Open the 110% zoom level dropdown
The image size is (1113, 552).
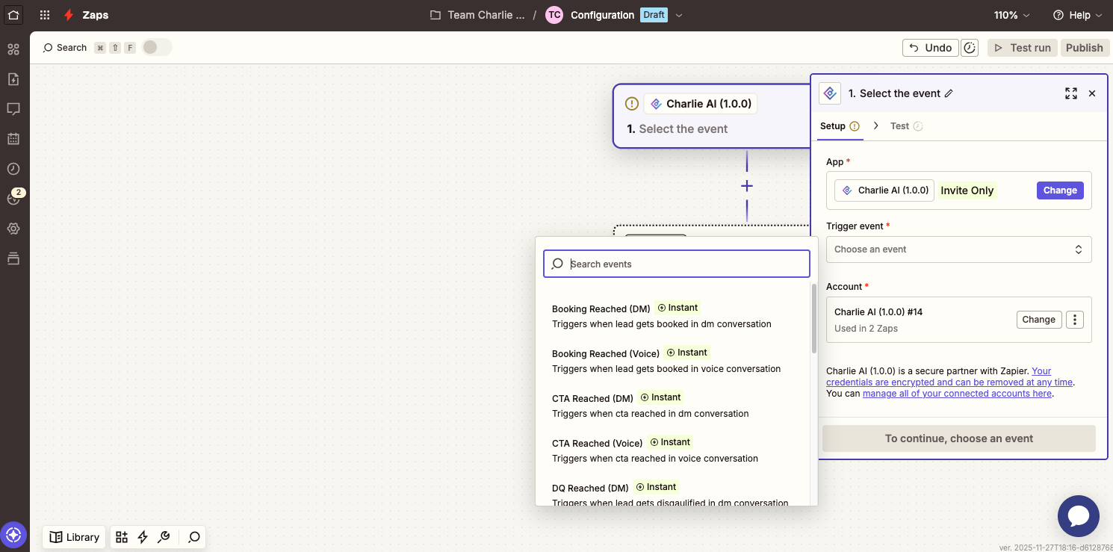[x=1011, y=15]
